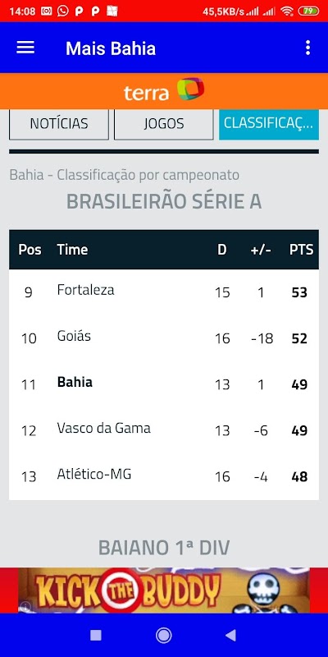The height and width of the screenshot is (657, 328).
Task: Switch to the JOGOS tab
Action: (163, 124)
